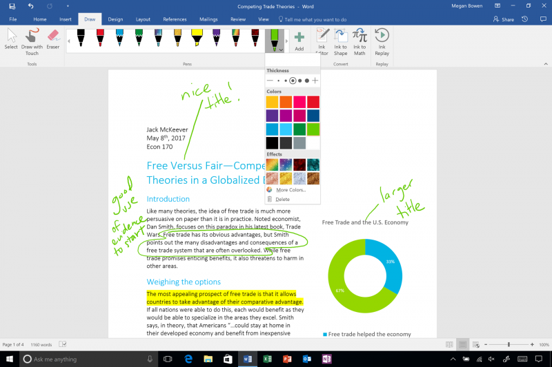Open Ink Editor
The height and width of the screenshot is (367, 552).
[322, 42]
